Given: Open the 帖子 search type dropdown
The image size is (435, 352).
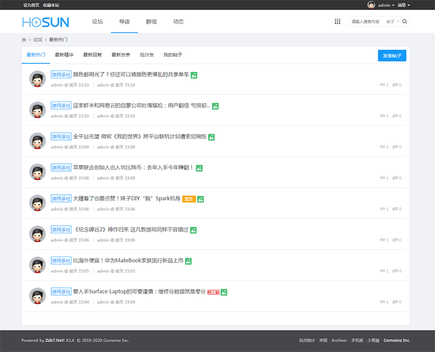Looking at the screenshot, I should 393,22.
